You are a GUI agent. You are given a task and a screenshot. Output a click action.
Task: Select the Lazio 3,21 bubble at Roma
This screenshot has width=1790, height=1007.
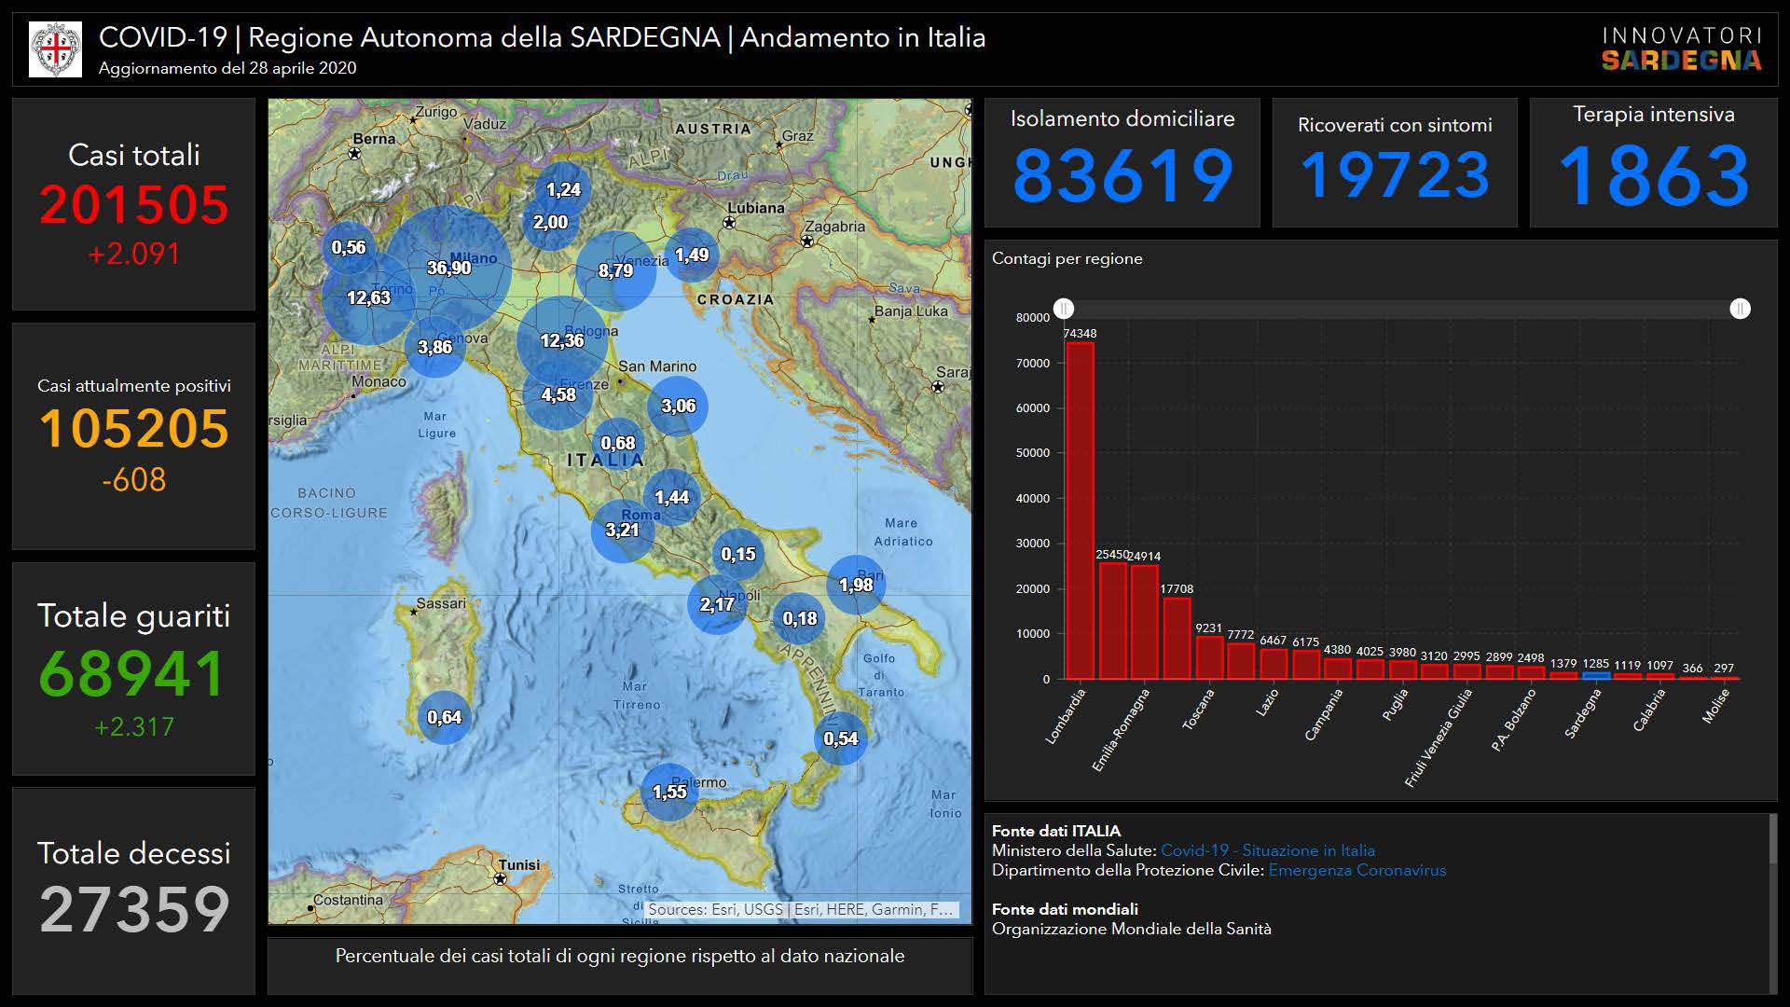(x=622, y=531)
